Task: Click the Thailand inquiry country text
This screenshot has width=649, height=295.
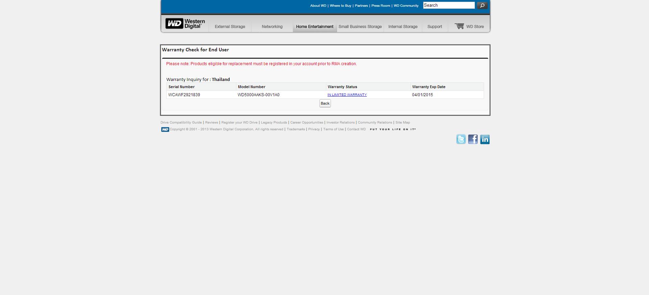Action: 221,80
